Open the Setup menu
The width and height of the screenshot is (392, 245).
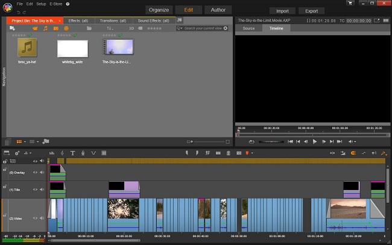(41, 4)
